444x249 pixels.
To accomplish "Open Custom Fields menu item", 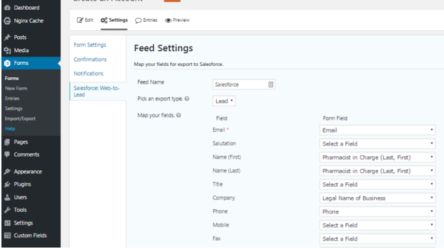I will (30, 235).
